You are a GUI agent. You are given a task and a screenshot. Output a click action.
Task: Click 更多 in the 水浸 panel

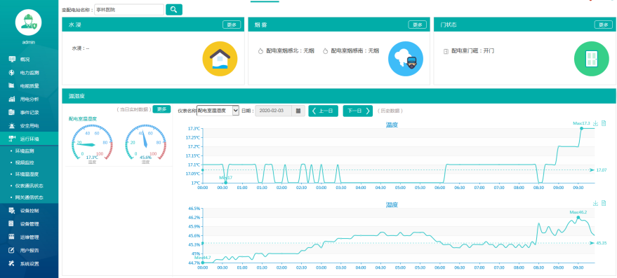[x=232, y=25]
